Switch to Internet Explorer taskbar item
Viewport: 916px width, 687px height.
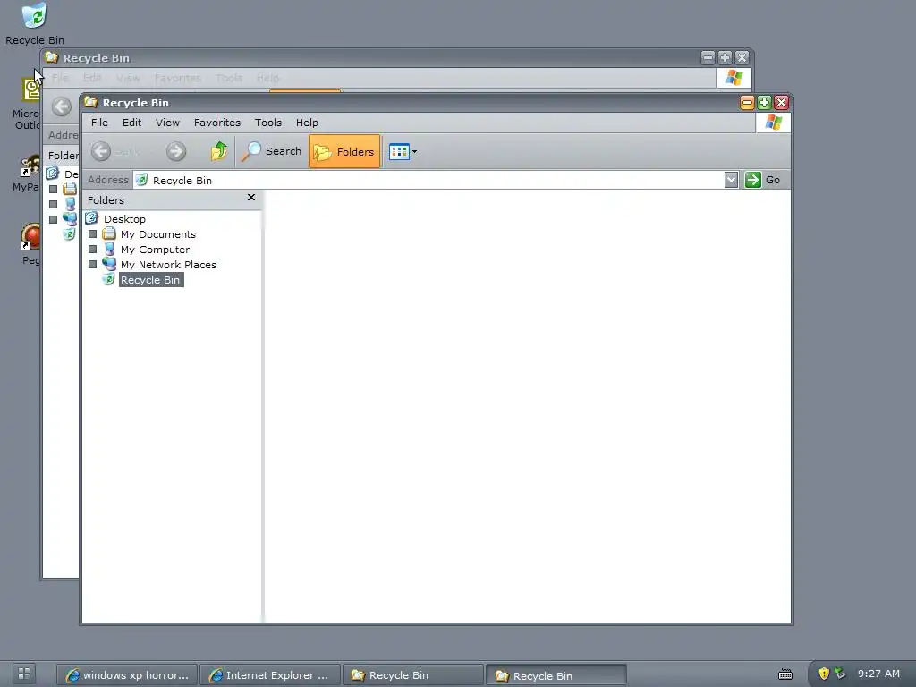[270, 675]
